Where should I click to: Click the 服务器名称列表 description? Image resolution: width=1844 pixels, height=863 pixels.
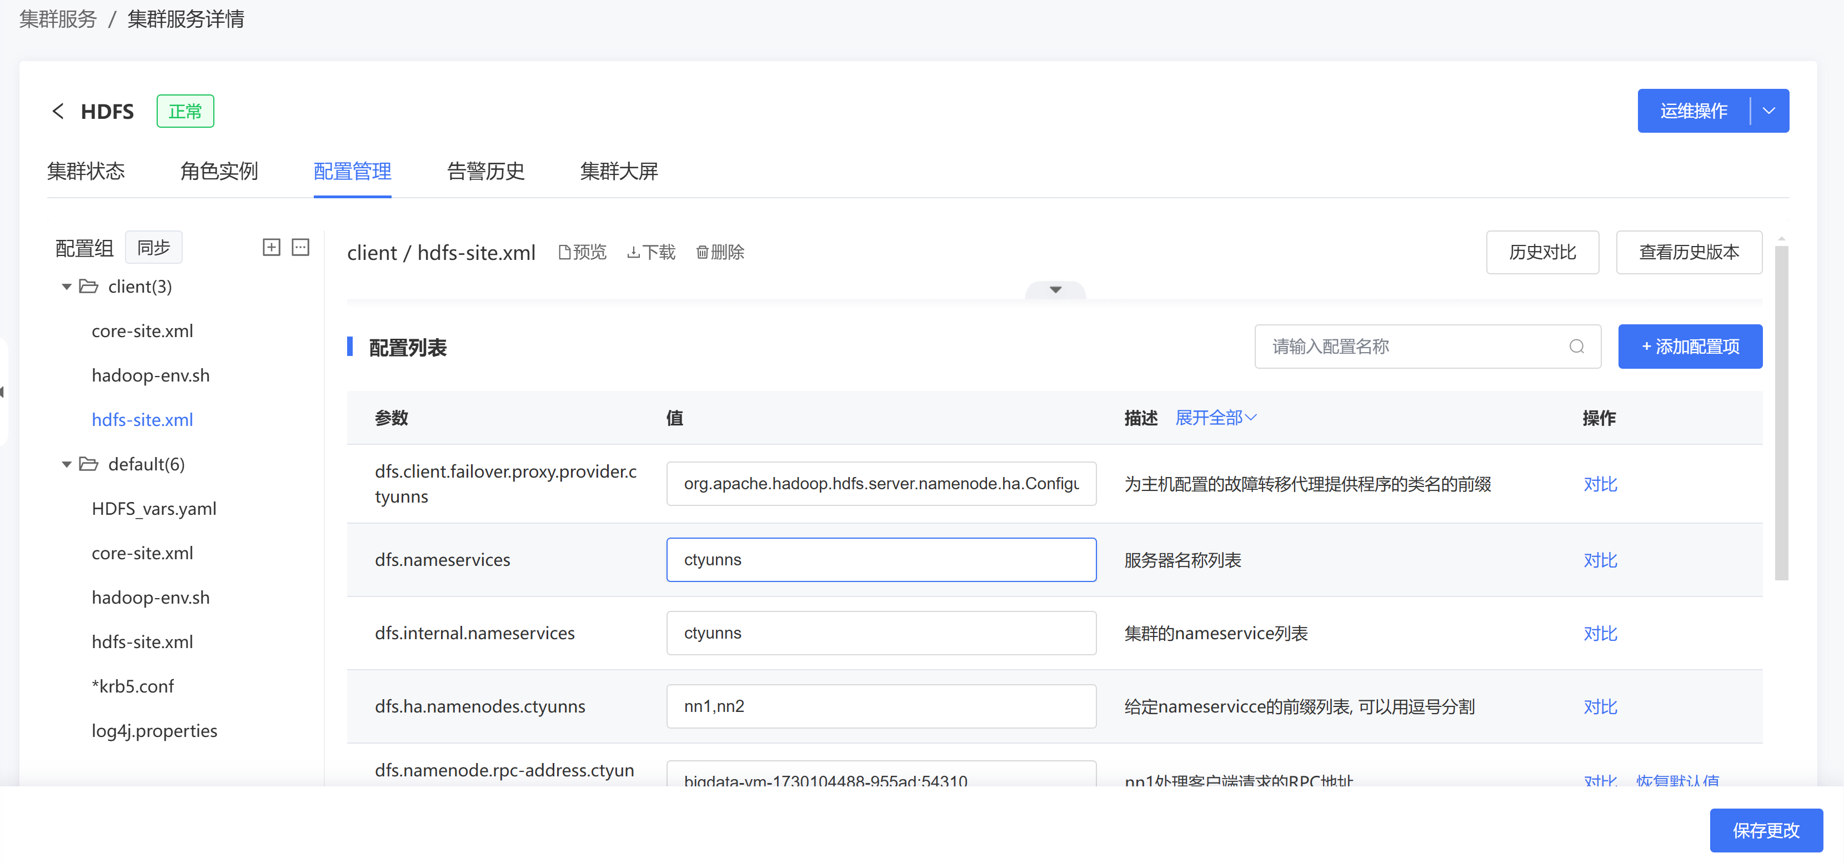pos(1182,560)
